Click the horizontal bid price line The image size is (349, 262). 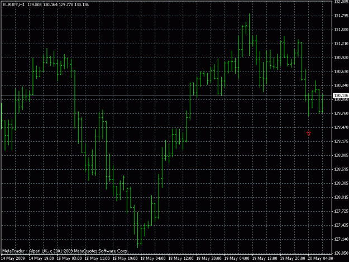click(166, 96)
